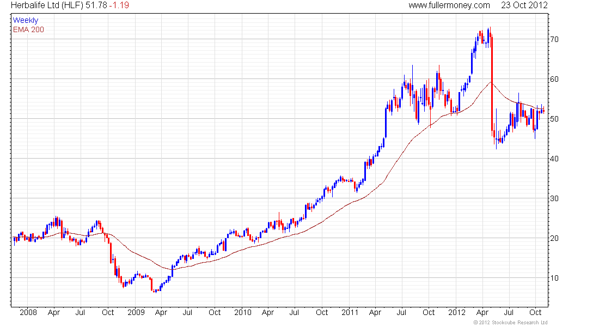Click the Jul label following 2011
This screenshot has width=599, height=327.
(401, 312)
